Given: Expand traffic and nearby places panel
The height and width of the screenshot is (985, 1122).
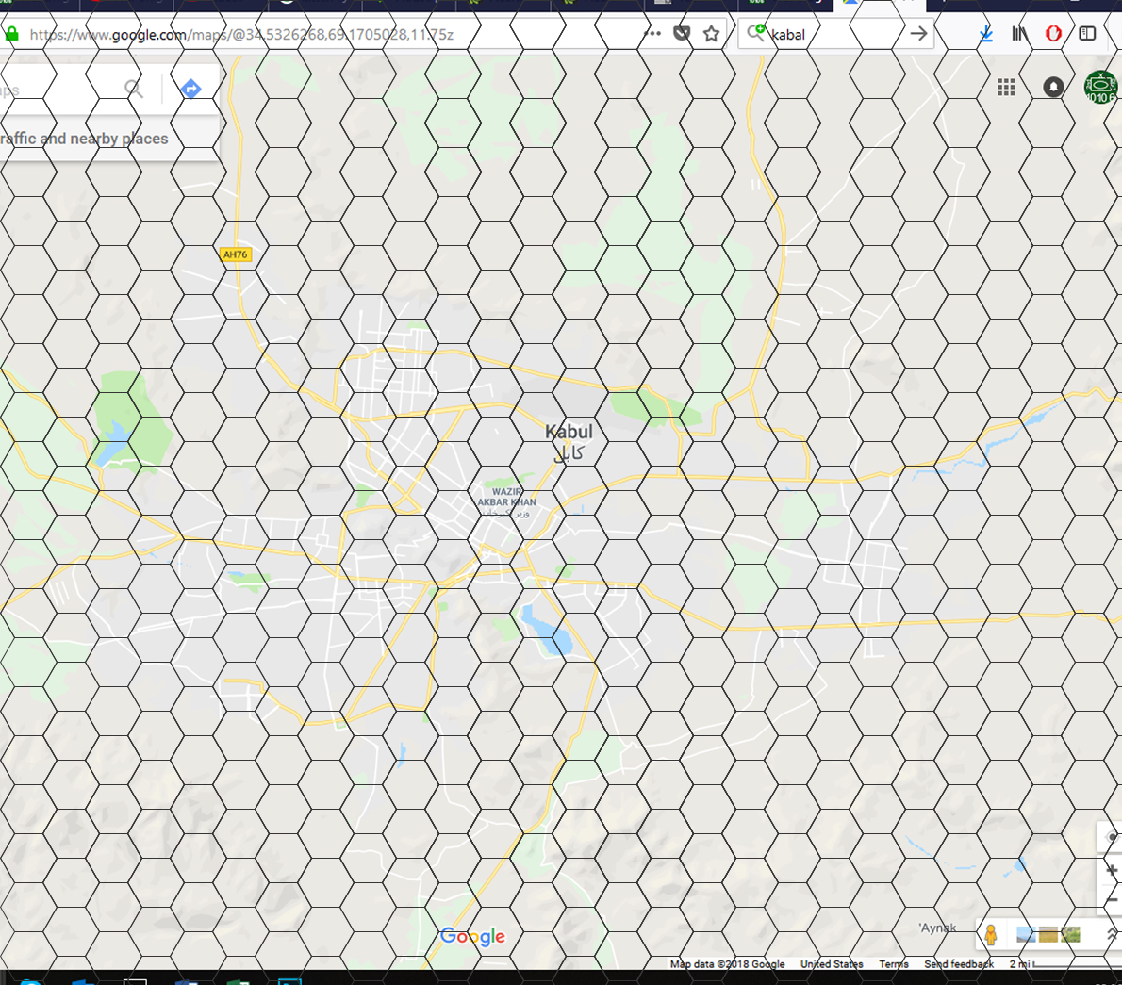Looking at the screenshot, I should (108, 139).
